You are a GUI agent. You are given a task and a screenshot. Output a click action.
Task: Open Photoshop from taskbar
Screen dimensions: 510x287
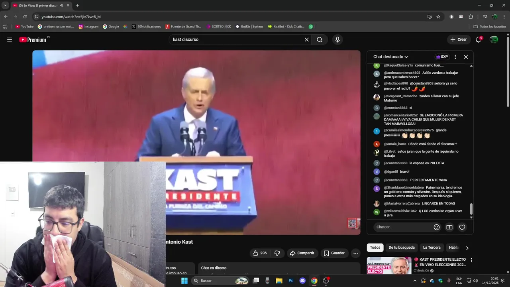point(291,281)
